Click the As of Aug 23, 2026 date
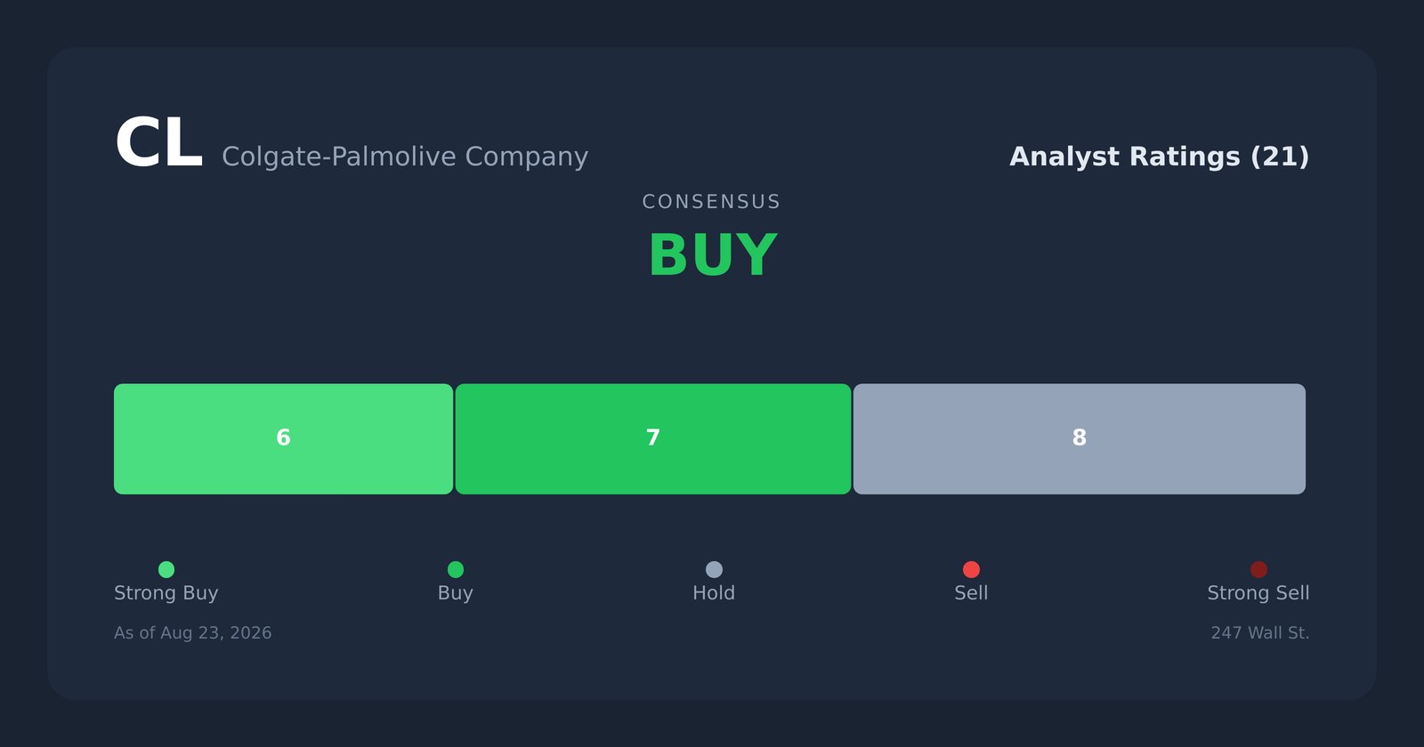This screenshot has height=747, width=1424. click(193, 633)
